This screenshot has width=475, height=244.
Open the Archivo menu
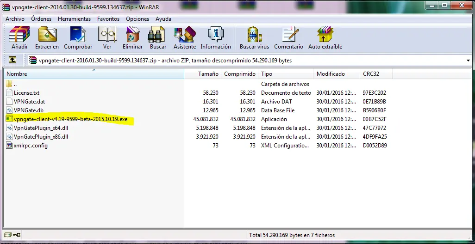(x=15, y=19)
